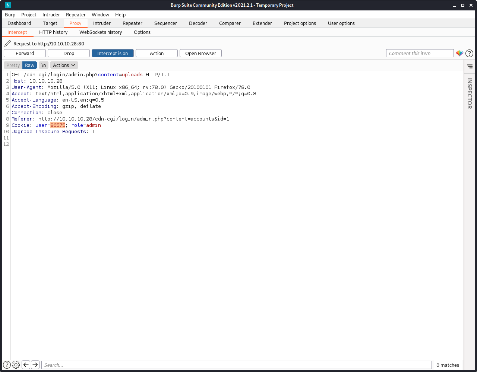Expand the vertical INSPECTOR side panel
Image resolution: width=477 pixels, height=372 pixels.
(x=470, y=93)
